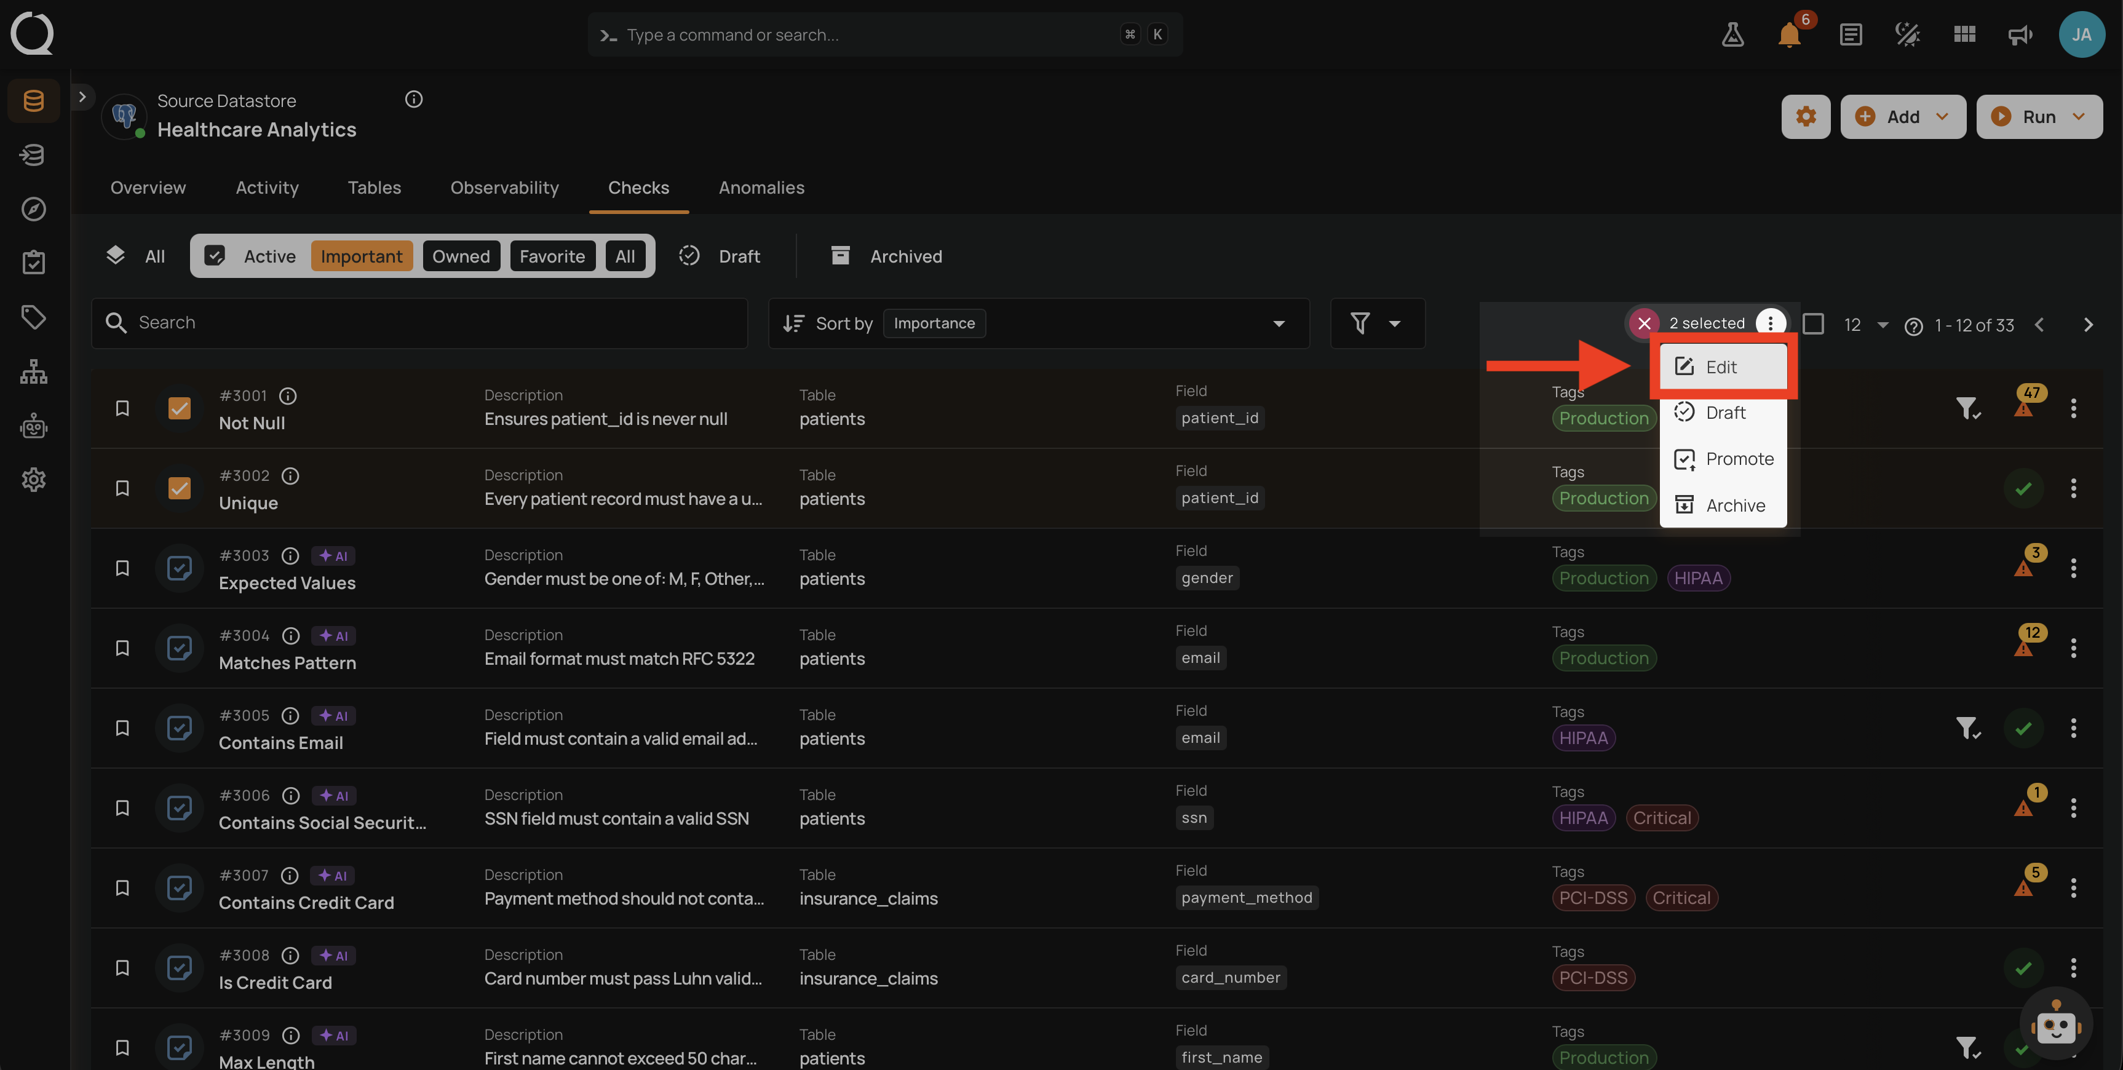Choose Promote from the bulk actions menu

pos(1723,458)
